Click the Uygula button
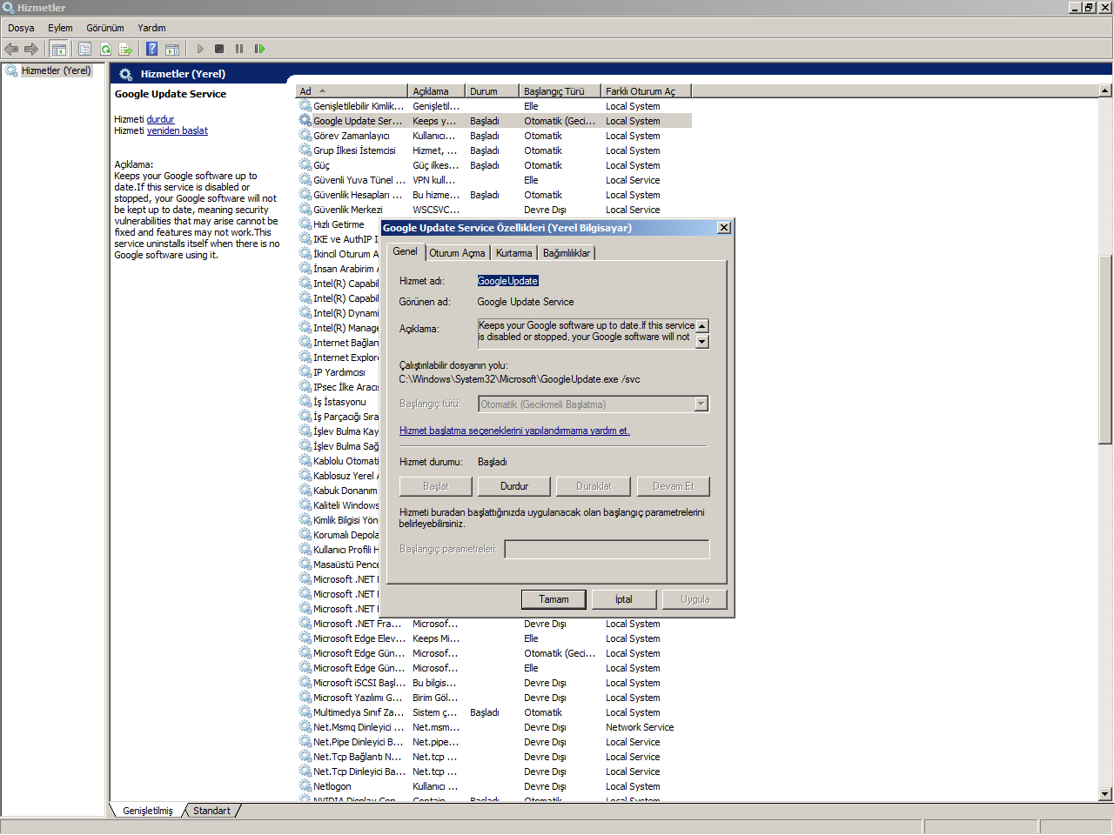Screen dimensions: 1114x835 [695, 599]
